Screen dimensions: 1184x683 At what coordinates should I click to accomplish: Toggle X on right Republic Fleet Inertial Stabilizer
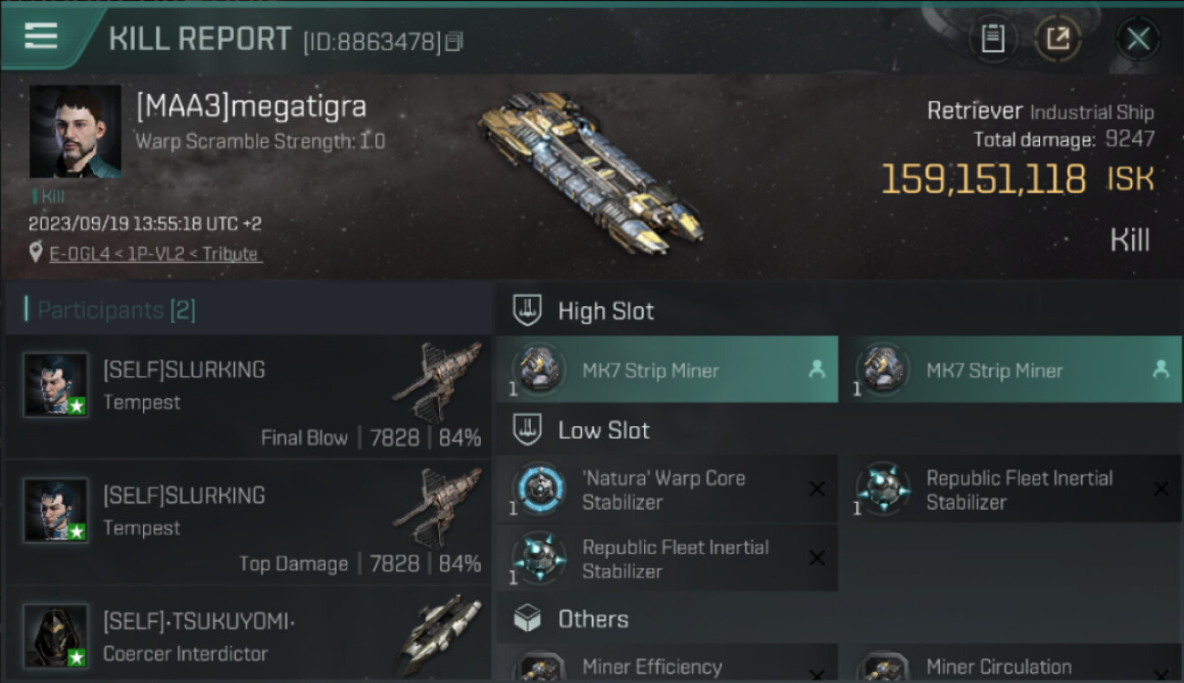click(x=1160, y=489)
